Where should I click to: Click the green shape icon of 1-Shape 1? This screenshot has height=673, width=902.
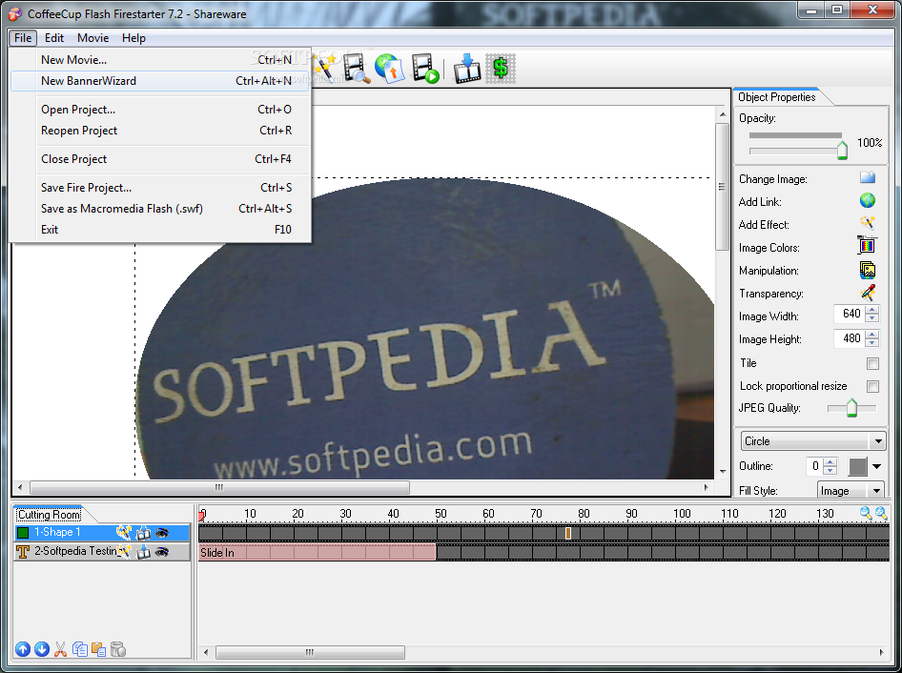click(23, 533)
